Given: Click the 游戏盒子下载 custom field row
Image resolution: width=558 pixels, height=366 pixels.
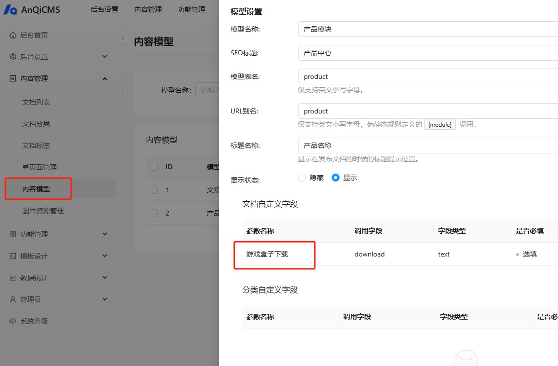Looking at the screenshot, I should coord(267,255).
